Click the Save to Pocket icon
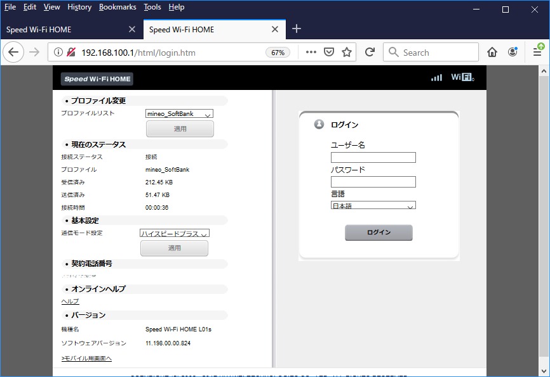 (329, 53)
